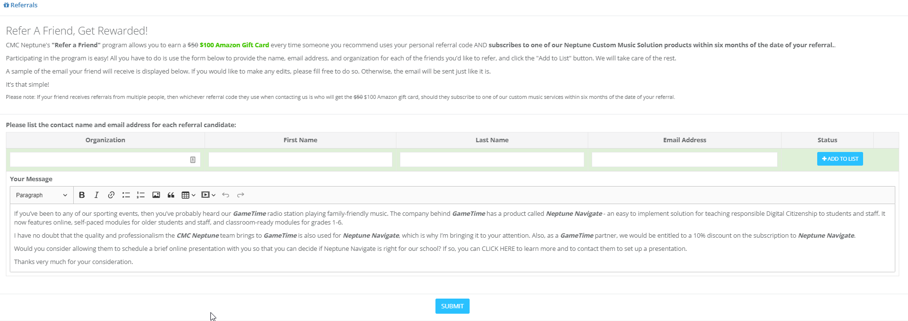Apply block quote formatting

point(171,195)
